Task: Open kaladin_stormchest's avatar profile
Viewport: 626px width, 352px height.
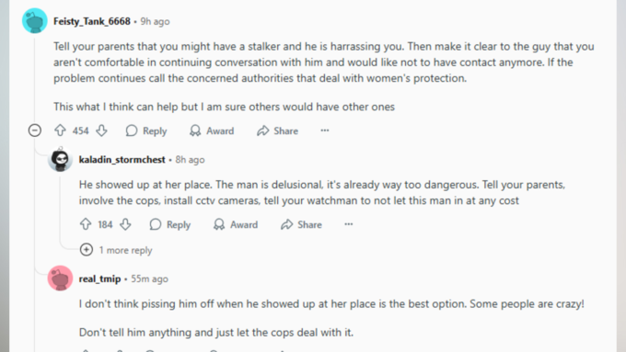Action: 60,159
